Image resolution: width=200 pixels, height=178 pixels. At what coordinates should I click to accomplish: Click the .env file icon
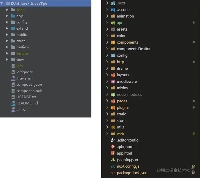click(13, 66)
